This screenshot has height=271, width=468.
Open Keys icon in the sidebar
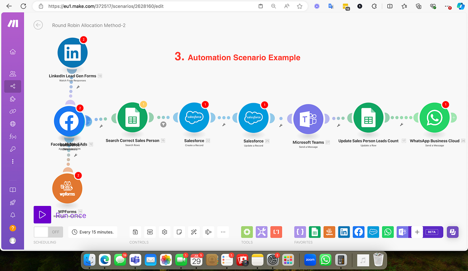pos(13,149)
